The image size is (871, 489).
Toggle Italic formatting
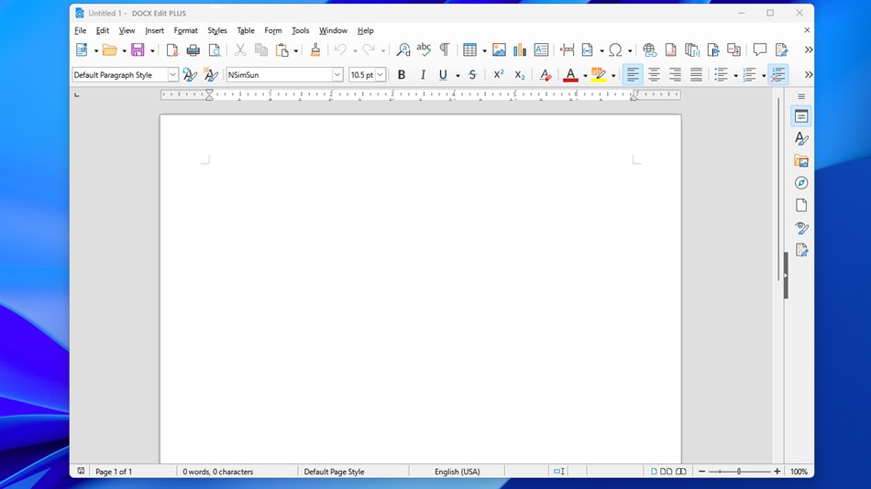(423, 75)
